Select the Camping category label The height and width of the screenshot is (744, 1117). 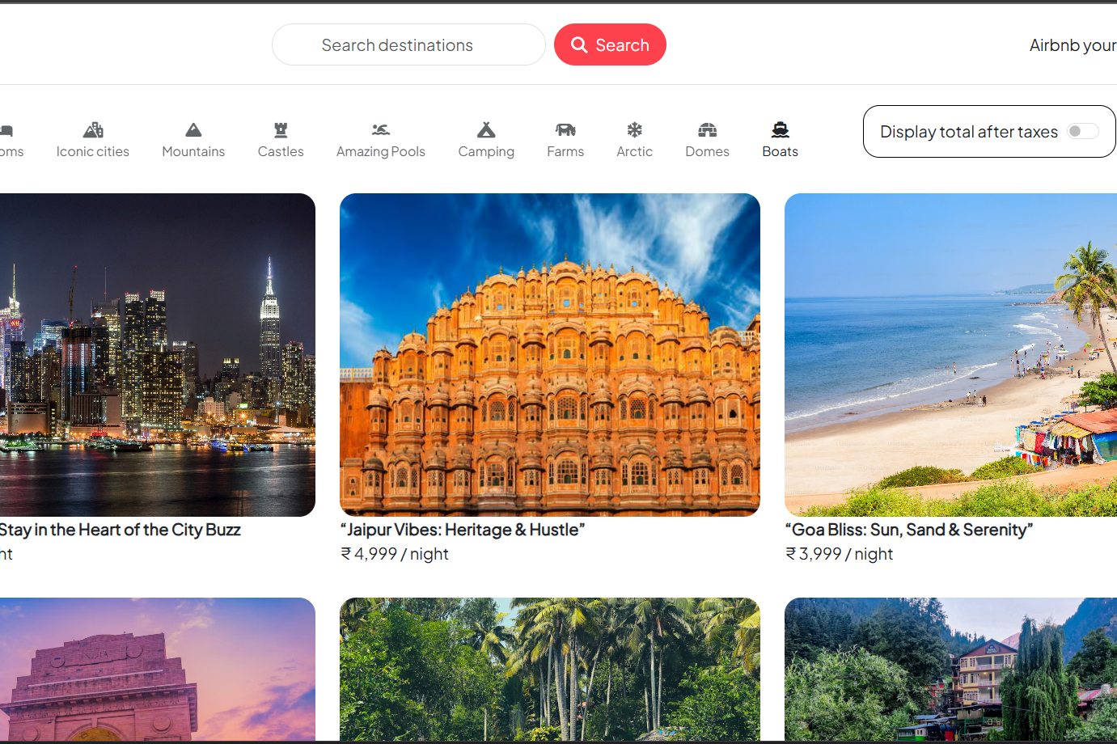tap(486, 151)
